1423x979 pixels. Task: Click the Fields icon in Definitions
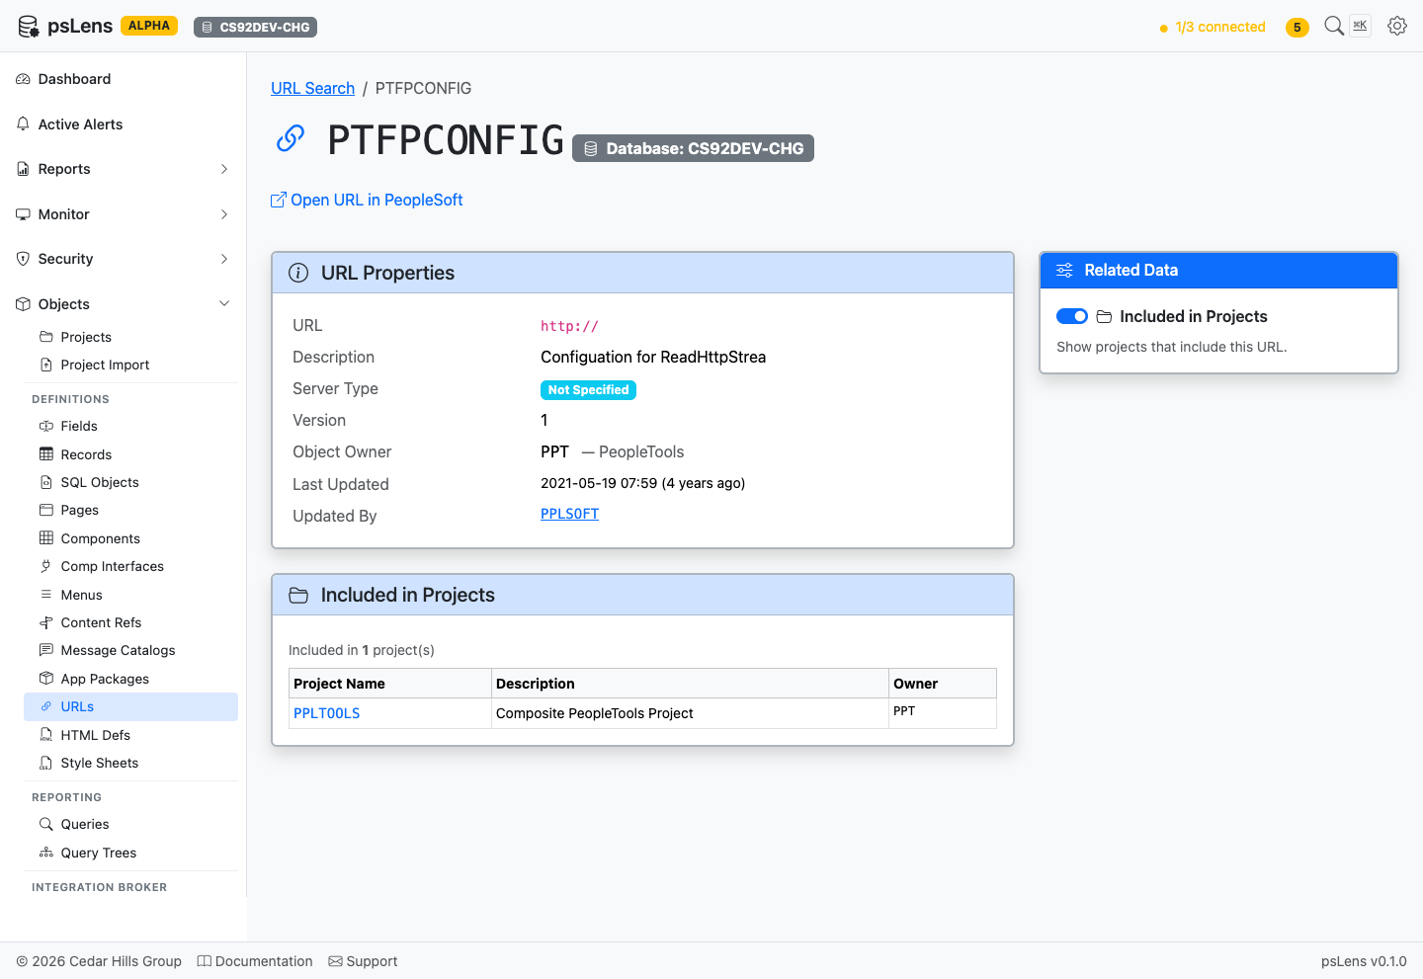46,426
